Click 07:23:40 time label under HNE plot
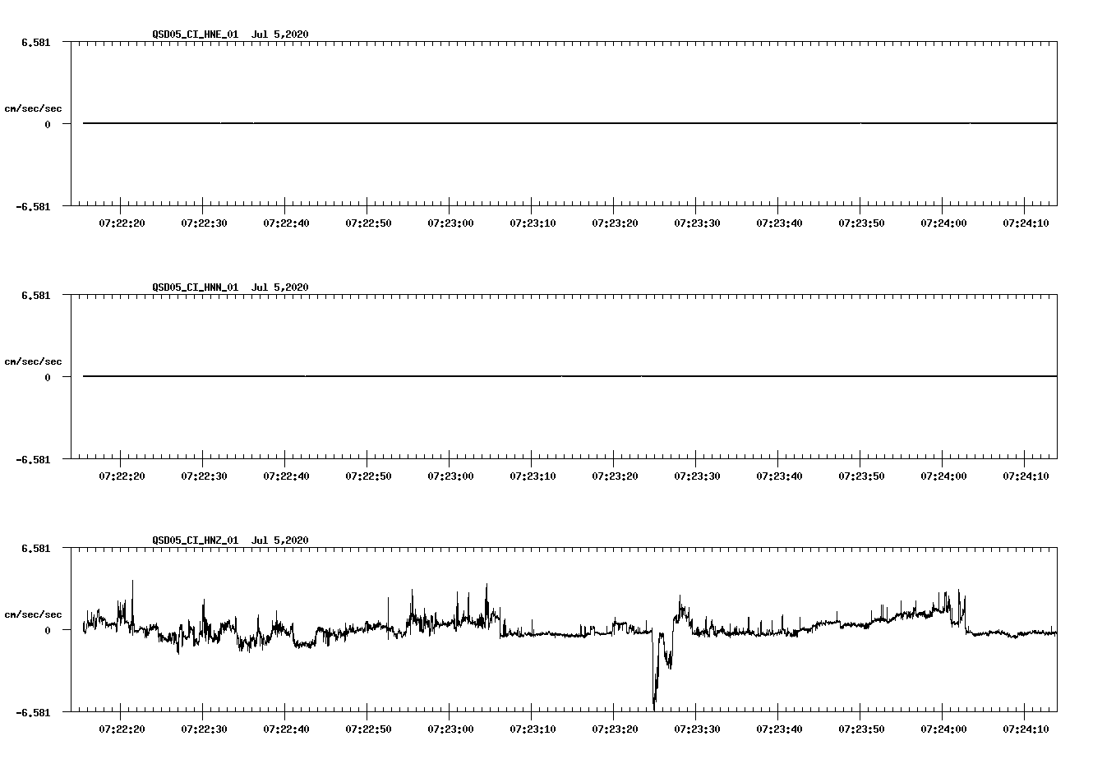This screenshot has height=759, width=1116. point(779,223)
